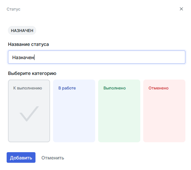Click the Название статуса input field
Screen dimensions: 191x170
tap(96, 57)
